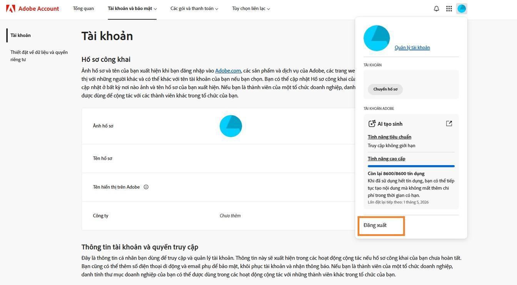Select Tài khoản in left sidebar
This screenshot has width=517, height=285.
pos(21,35)
